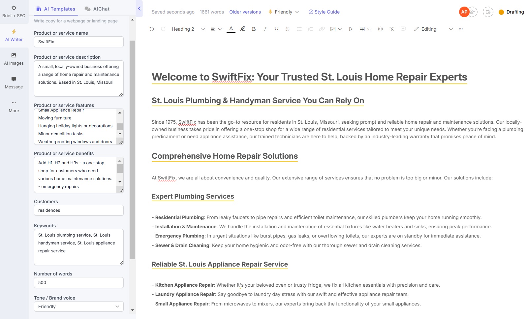527x319 pixels.
Task: Open the Editing mode dropdown
Action: [x=433, y=29]
